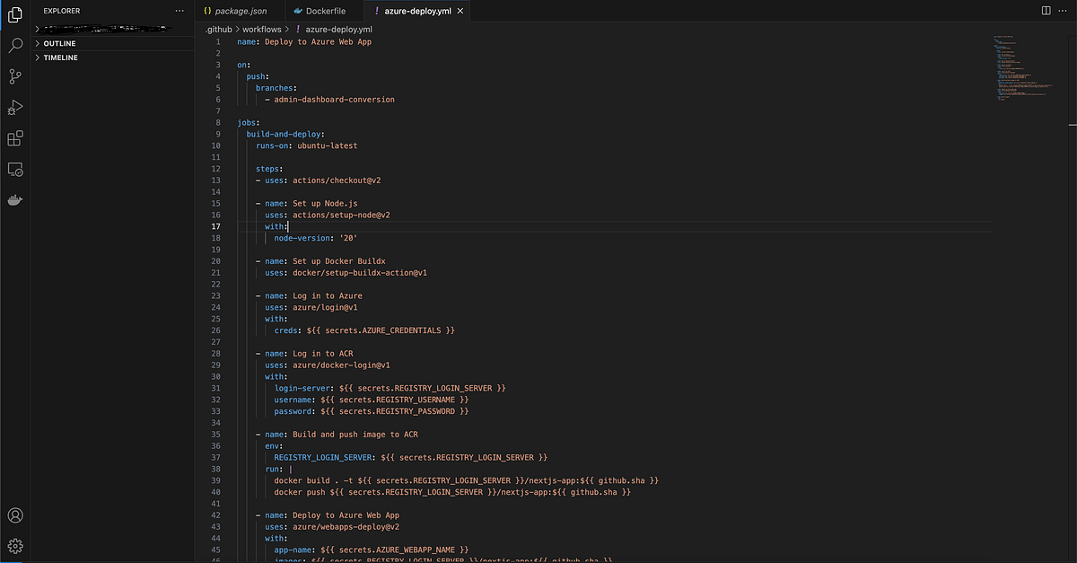Viewport: 1077px width, 563px height.
Task: Click 'docker/setup-buildx-action@v1' text
Action: pyautogui.click(x=360, y=273)
